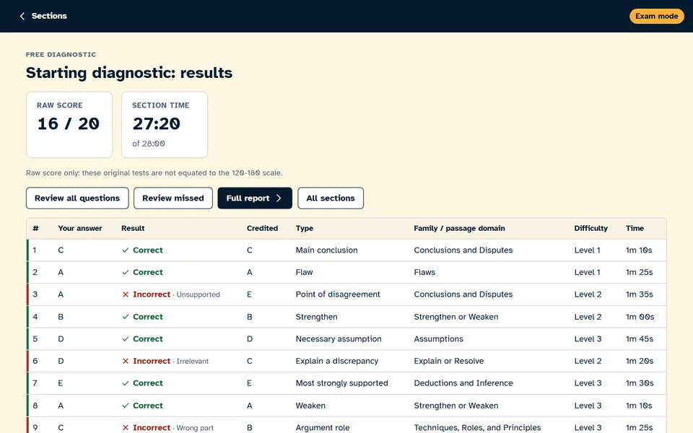Click the Type column header
The height and width of the screenshot is (433, 693).
(x=305, y=228)
